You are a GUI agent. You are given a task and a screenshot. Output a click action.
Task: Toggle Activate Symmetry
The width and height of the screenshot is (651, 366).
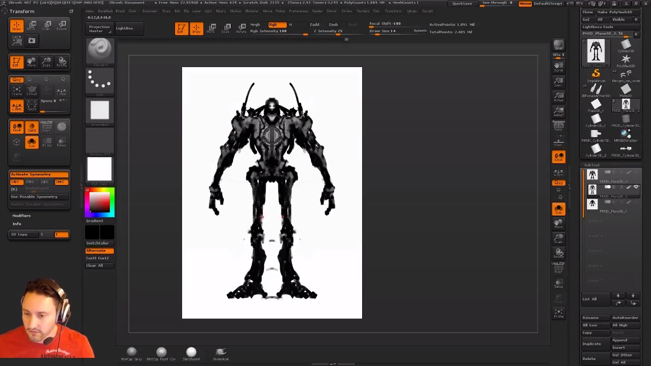[x=39, y=174]
